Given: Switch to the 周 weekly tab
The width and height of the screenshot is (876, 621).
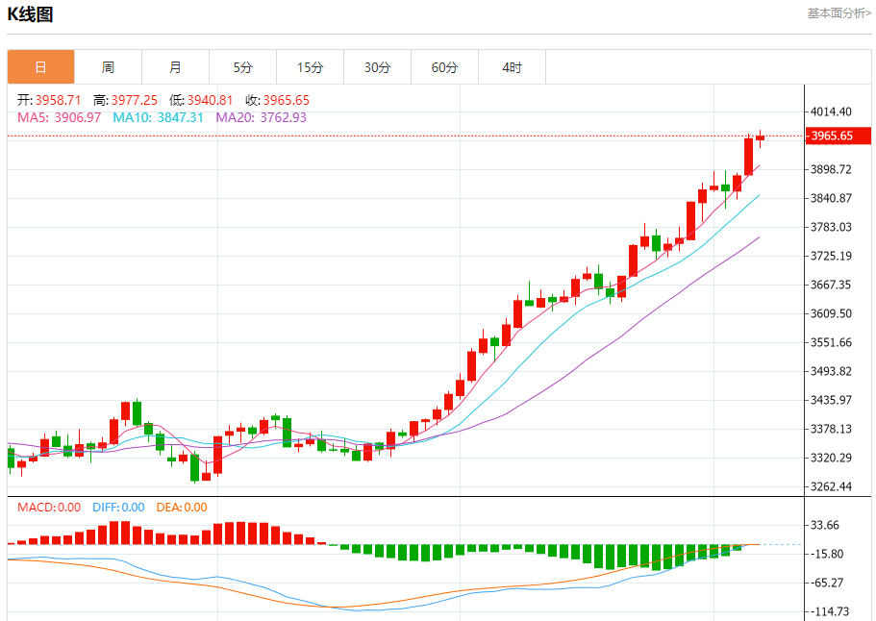Looking at the screenshot, I should pyautogui.click(x=109, y=67).
